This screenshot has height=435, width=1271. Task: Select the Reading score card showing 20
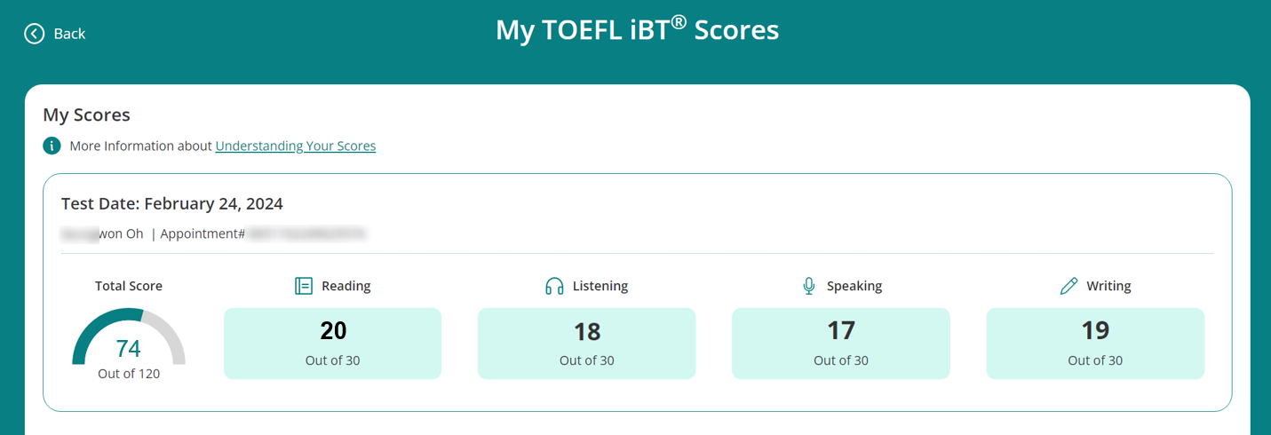point(332,344)
